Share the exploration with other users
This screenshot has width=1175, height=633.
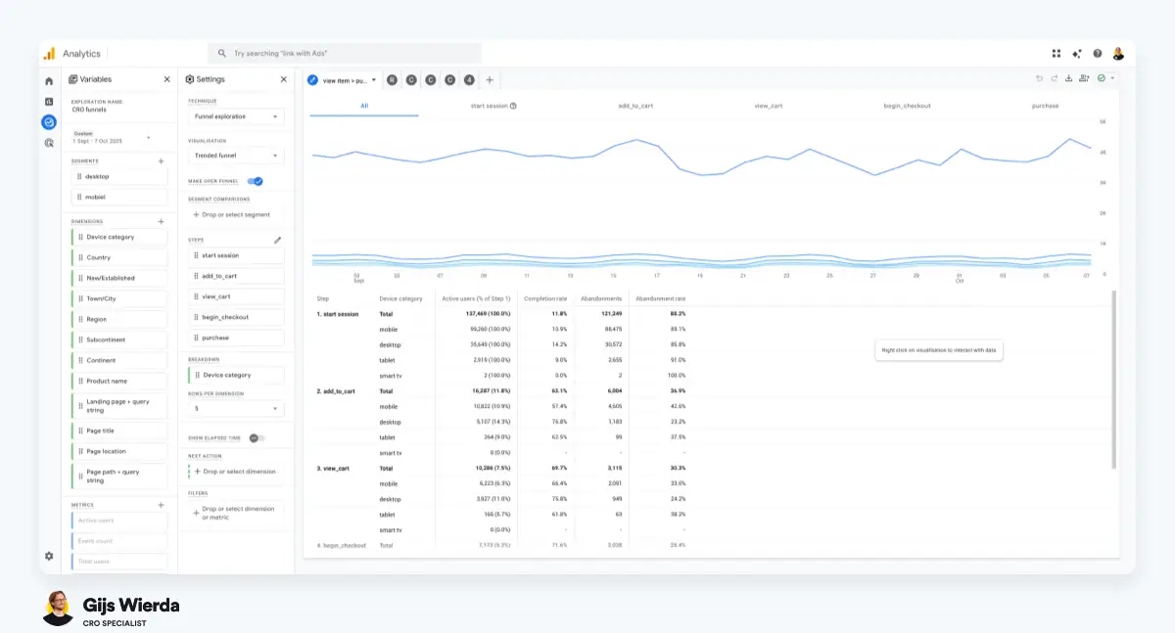pyautogui.click(x=1084, y=78)
